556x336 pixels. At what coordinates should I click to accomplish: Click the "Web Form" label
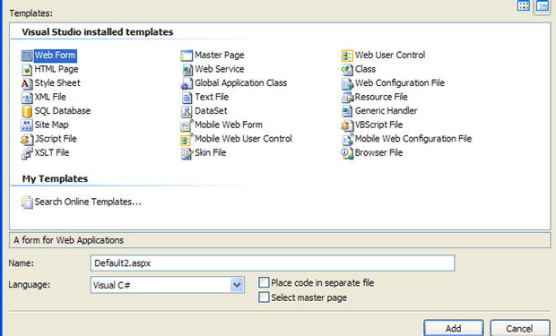pyautogui.click(x=55, y=56)
